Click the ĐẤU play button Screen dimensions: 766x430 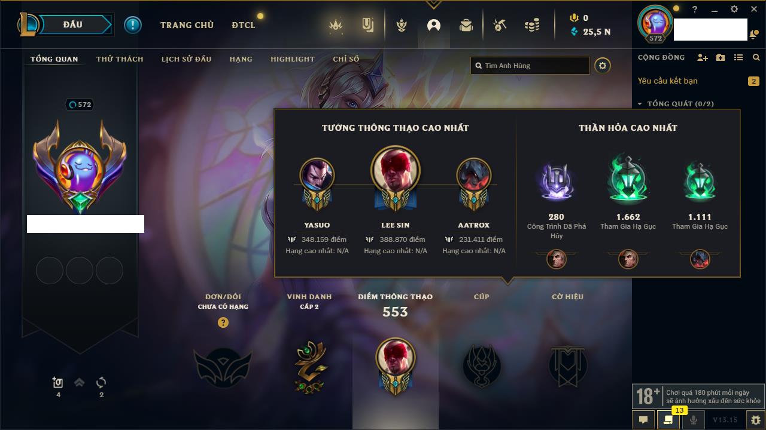pyautogui.click(x=72, y=24)
